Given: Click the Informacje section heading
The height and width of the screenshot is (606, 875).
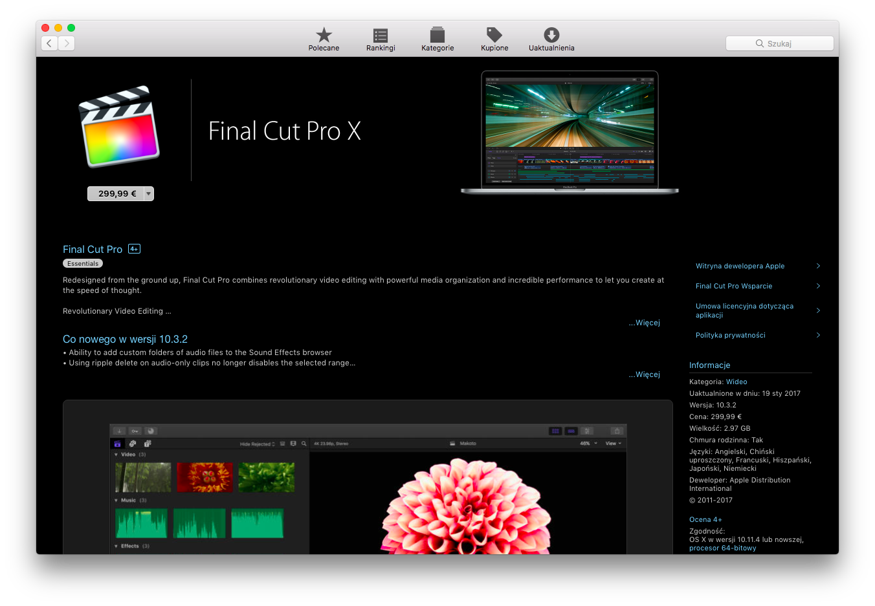Looking at the screenshot, I should (x=709, y=365).
